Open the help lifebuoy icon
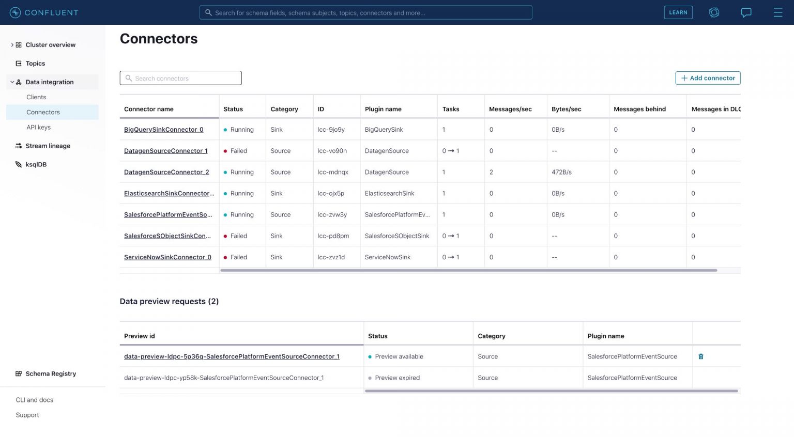The image size is (794, 437). click(x=714, y=12)
